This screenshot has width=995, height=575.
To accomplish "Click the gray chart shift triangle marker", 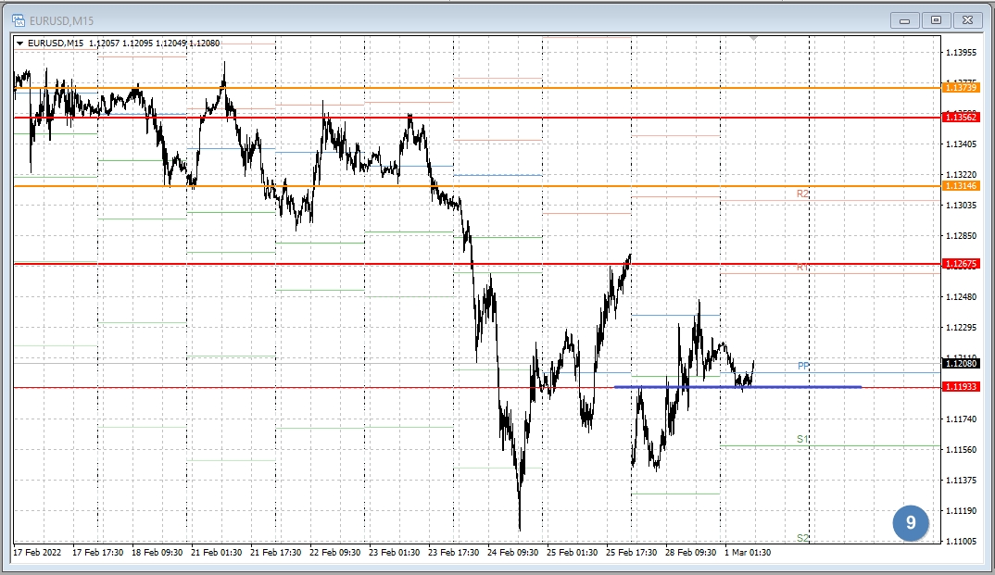I will [x=754, y=38].
